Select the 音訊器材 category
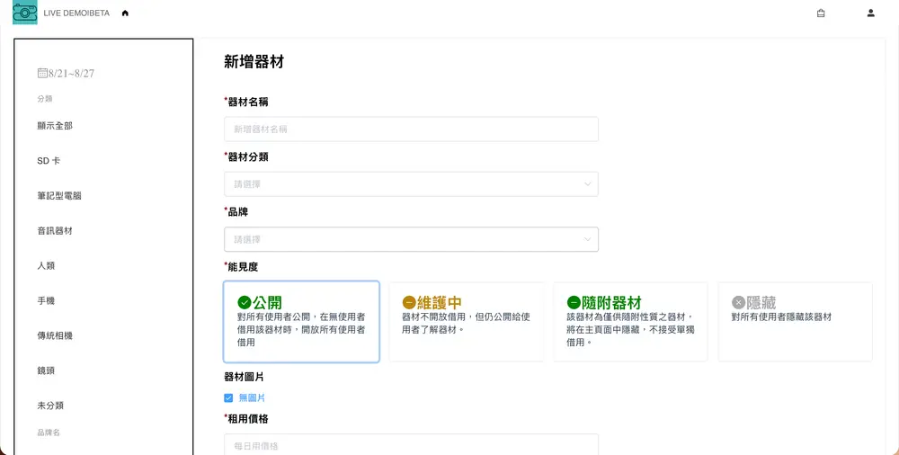 point(55,231)
